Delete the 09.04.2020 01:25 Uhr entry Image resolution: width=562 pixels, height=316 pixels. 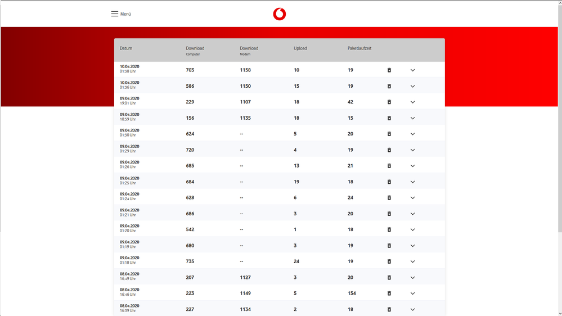click(x=389, y=182)
